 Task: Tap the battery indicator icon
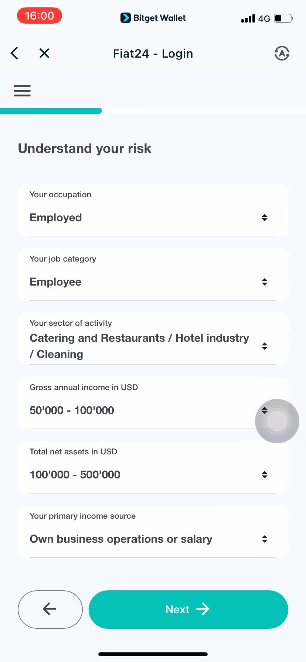[x=283, y=18]
